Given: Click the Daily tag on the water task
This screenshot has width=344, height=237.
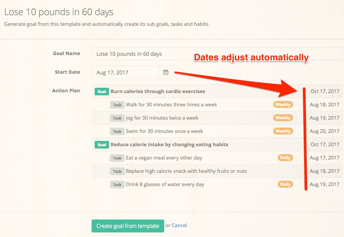Looking at the screenshot, I should (285, 184).
